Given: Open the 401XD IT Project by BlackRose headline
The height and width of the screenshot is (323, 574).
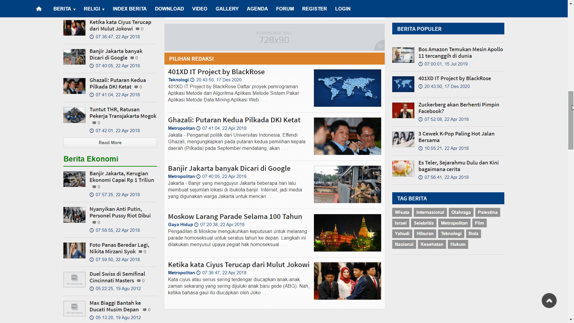Looking at the screenshot, I should [x=216, y=72].
